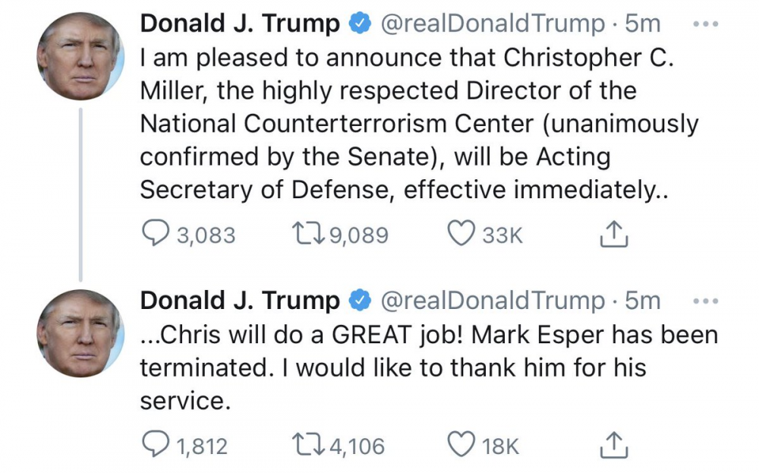The width and height of the screenshot is (759, 473).
Task: Click the verified badge on the first tweet
Action: pyautogui.click(x=360, y=24)
